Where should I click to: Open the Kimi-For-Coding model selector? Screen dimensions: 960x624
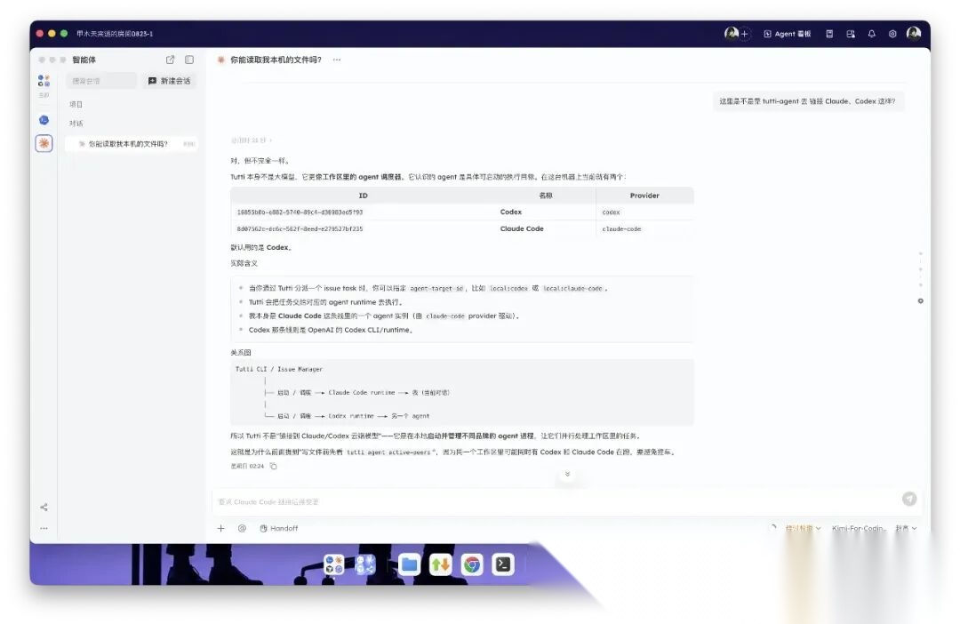click(x=859, y=528)
